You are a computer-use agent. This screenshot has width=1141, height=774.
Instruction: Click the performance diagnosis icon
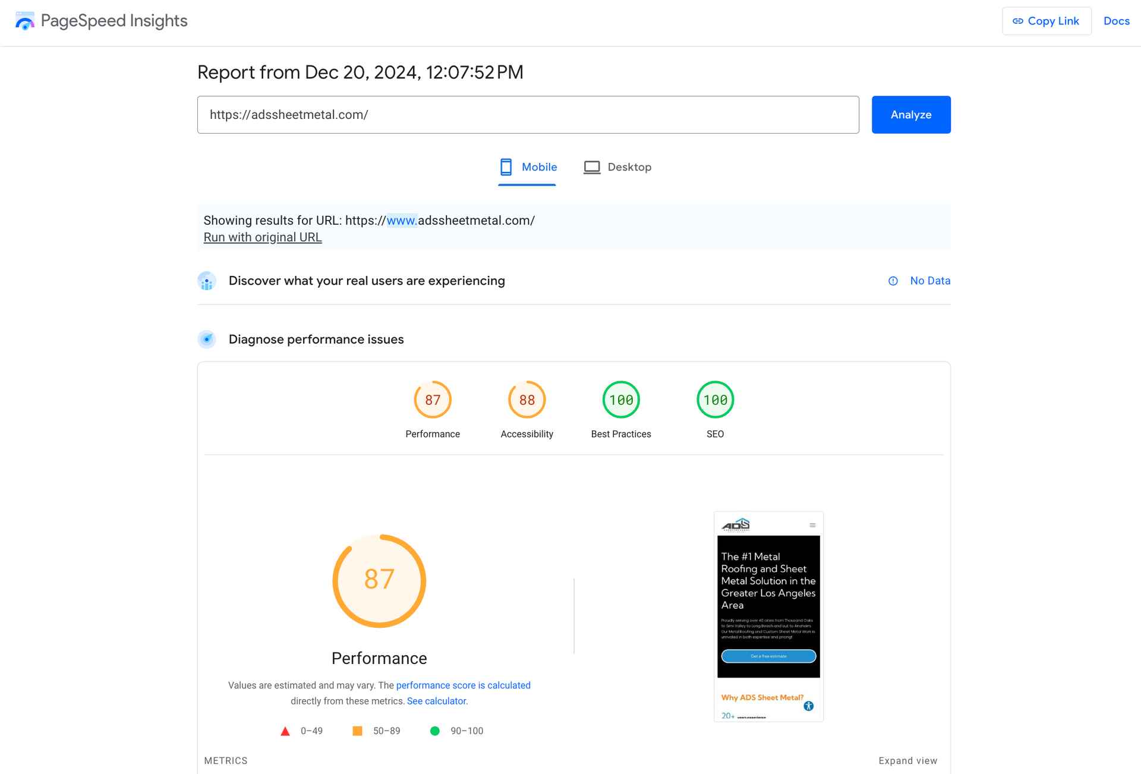pyautogui.click(x=206, y=339)
